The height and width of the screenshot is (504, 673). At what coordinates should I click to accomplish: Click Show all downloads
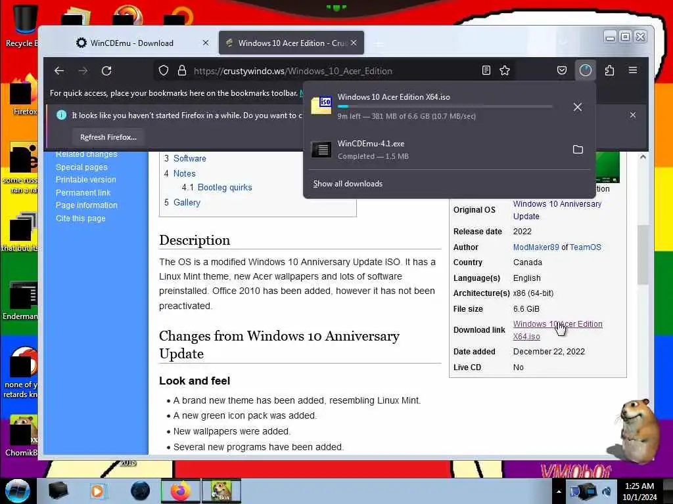[348, 184]
